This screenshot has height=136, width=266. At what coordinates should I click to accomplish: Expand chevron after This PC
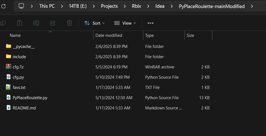click(x=62, y=6)
